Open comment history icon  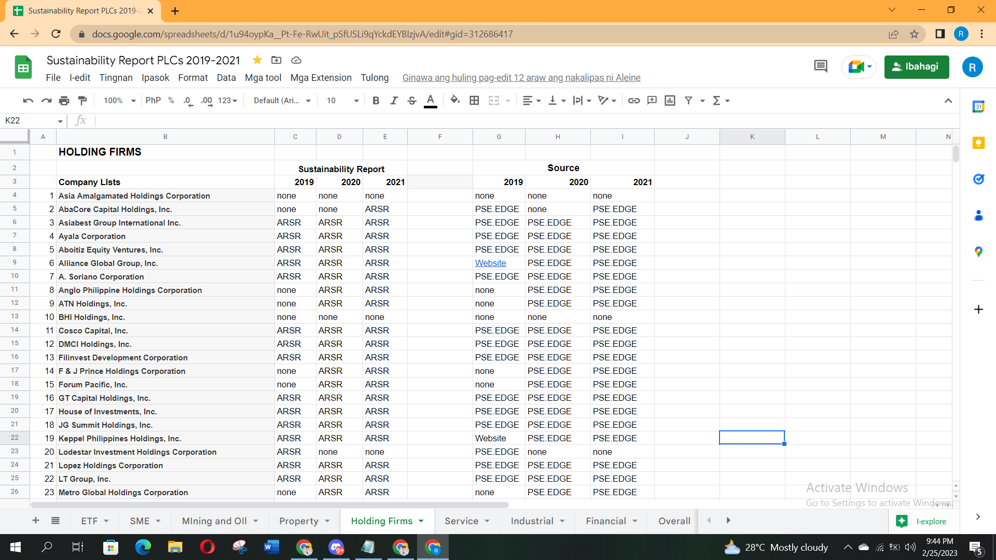[x=821, y=66]
